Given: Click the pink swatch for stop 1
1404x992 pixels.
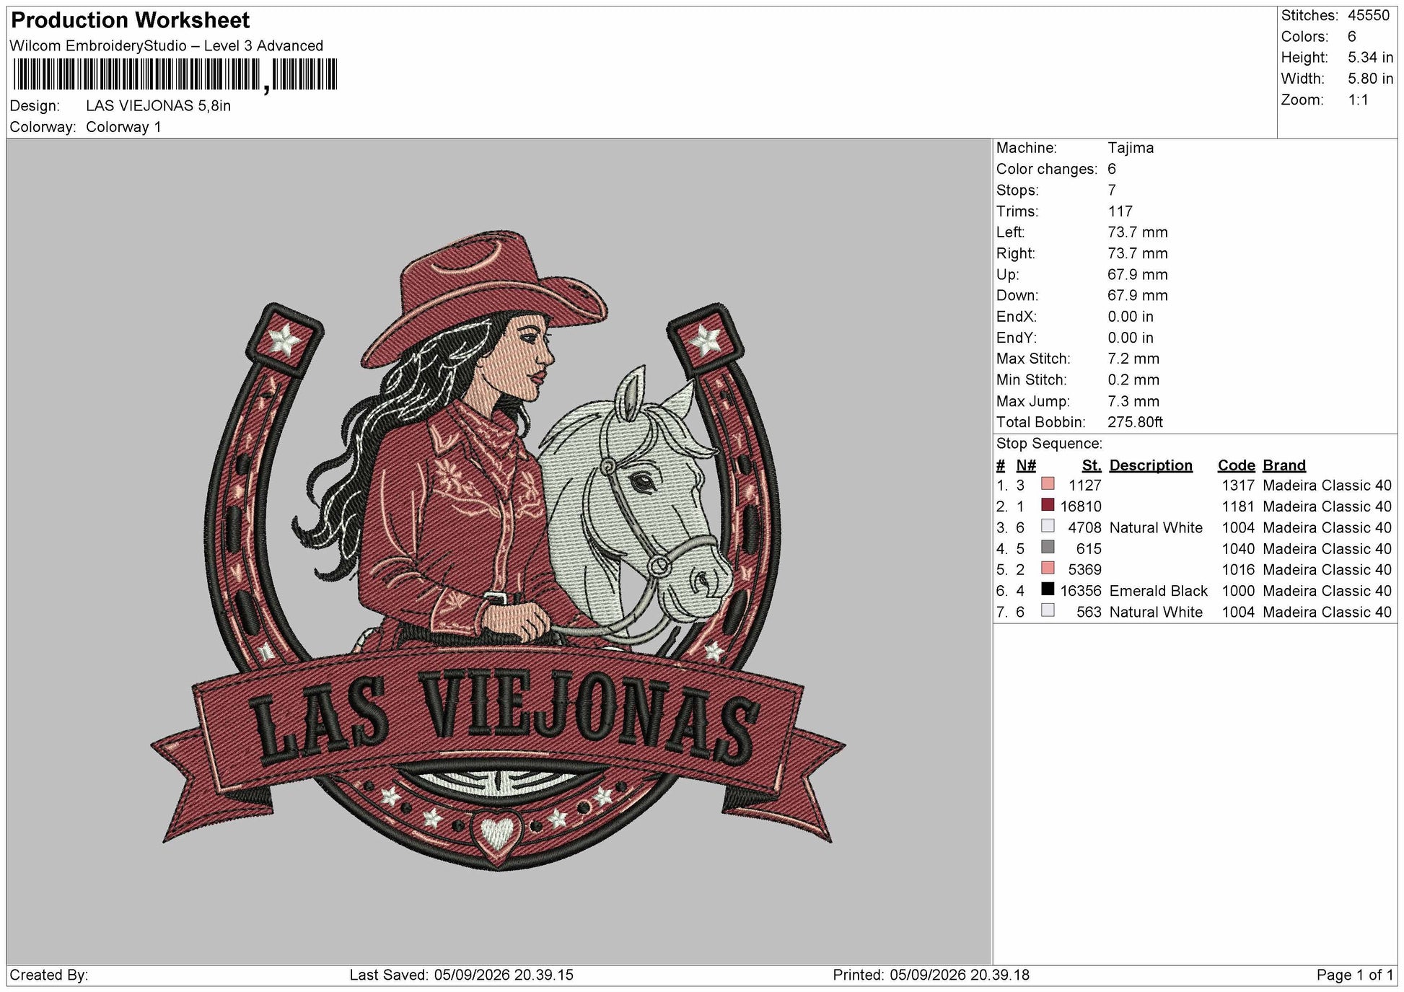Looking at the screenshot, I should (1048, 484).
